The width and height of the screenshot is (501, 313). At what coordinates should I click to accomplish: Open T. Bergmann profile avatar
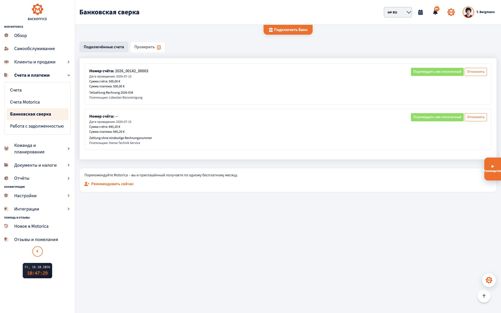468,12
